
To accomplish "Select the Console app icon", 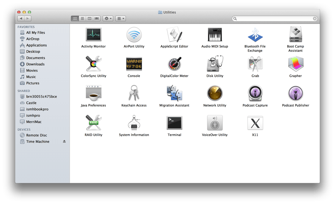I will pyautogui.click(x=134, y=64).
